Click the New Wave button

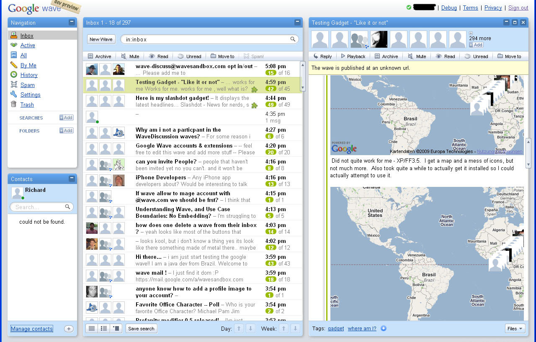point(101,39)
